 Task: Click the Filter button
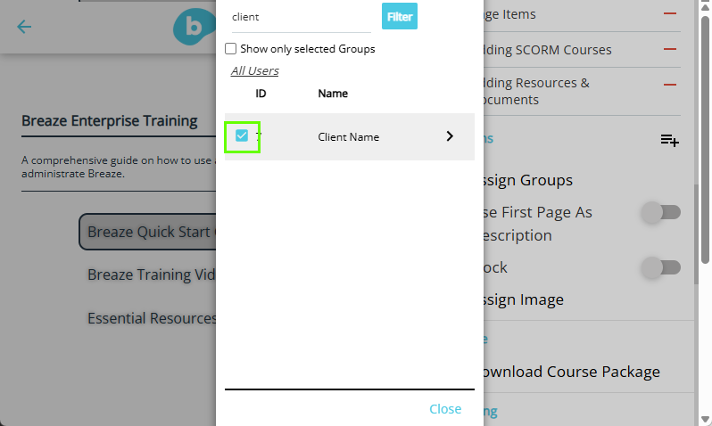(x=400, y=16)
